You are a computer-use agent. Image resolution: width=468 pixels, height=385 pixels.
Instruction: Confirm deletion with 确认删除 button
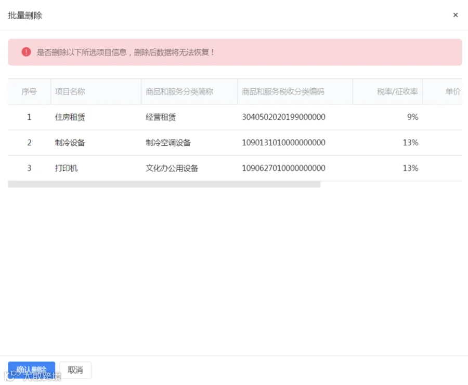tap(31, 370)
